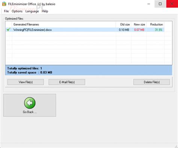Click Totally saved space 0.03 MB text

tap(30, 72)
